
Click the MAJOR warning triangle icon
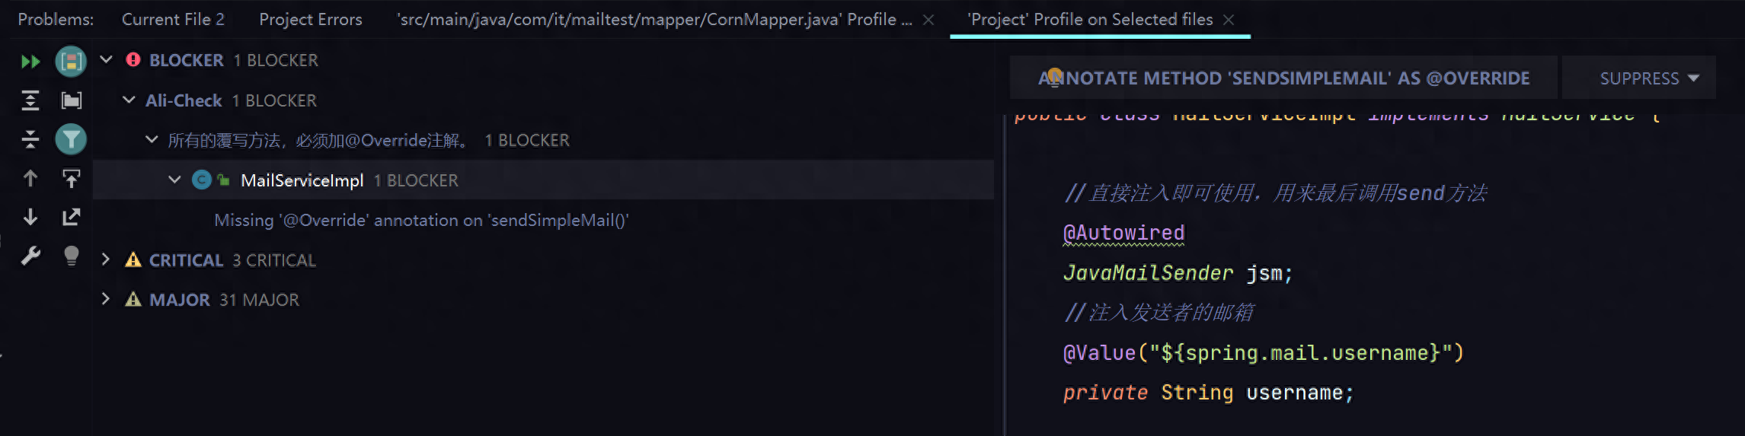[x=133, y=300]
